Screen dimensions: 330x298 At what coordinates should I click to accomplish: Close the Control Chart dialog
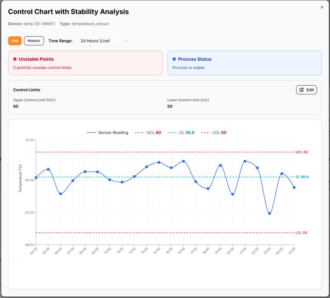pos(322,7)
